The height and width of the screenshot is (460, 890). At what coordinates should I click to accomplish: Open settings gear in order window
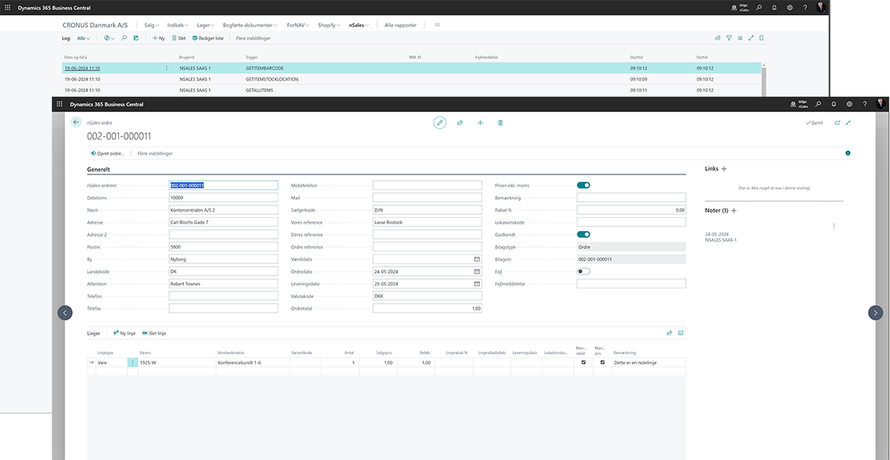click(849, 104)
